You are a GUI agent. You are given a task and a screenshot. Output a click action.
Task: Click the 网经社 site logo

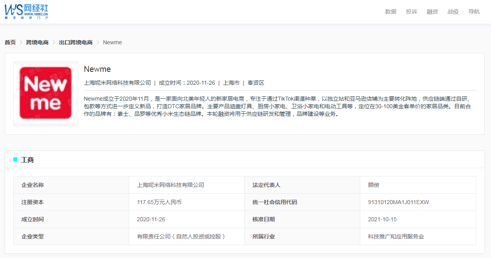pyautogui.click(x=26, y=11)
